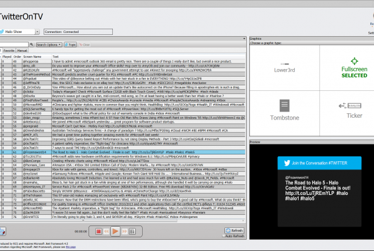
Task: Switch to the Manual tab
Action: pyautogui.click(x=22, y=50)
